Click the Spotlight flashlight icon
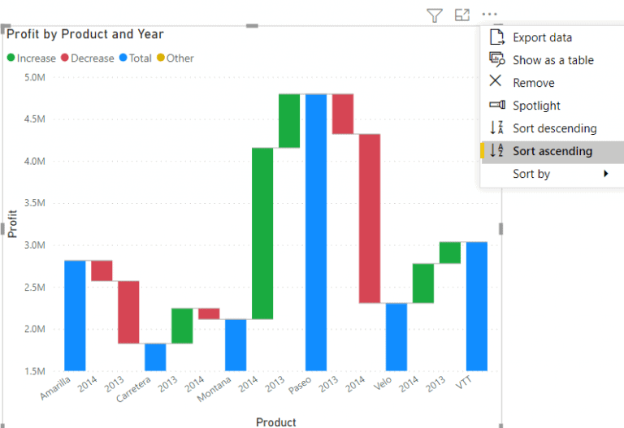The width and height of the screenshot is (624, 428). click(x=497, y=105)
